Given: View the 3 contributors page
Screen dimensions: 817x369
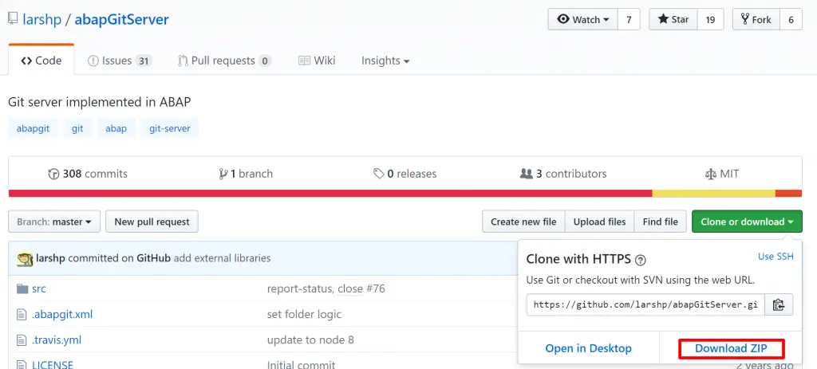Looking at the screenshot, I should point(563,174).
